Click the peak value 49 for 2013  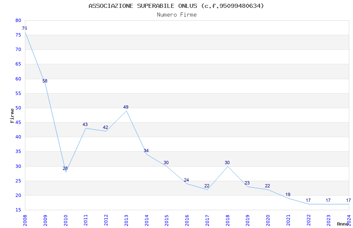point(125,107)
